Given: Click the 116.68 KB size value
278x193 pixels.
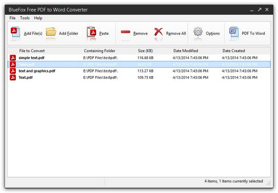Looking at the screenshot, I should tap(146, 58).
